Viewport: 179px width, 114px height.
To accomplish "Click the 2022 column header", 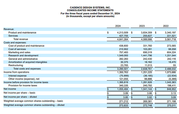I will pos(166,26).
